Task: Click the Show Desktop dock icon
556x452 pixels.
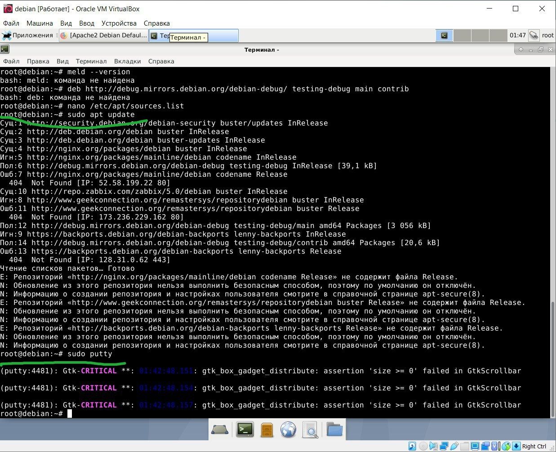Action: pyautogui.click(x=219, y=430)
